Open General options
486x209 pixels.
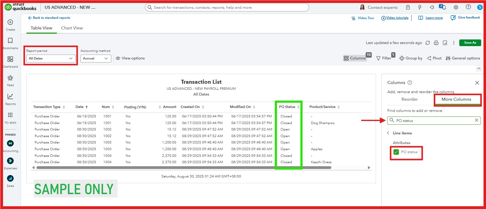click(463, 58)
